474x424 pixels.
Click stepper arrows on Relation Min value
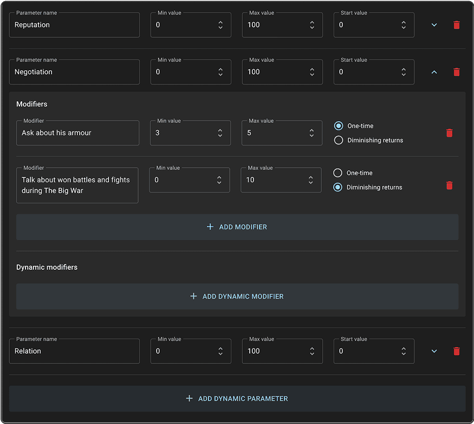tap(220, 351)
